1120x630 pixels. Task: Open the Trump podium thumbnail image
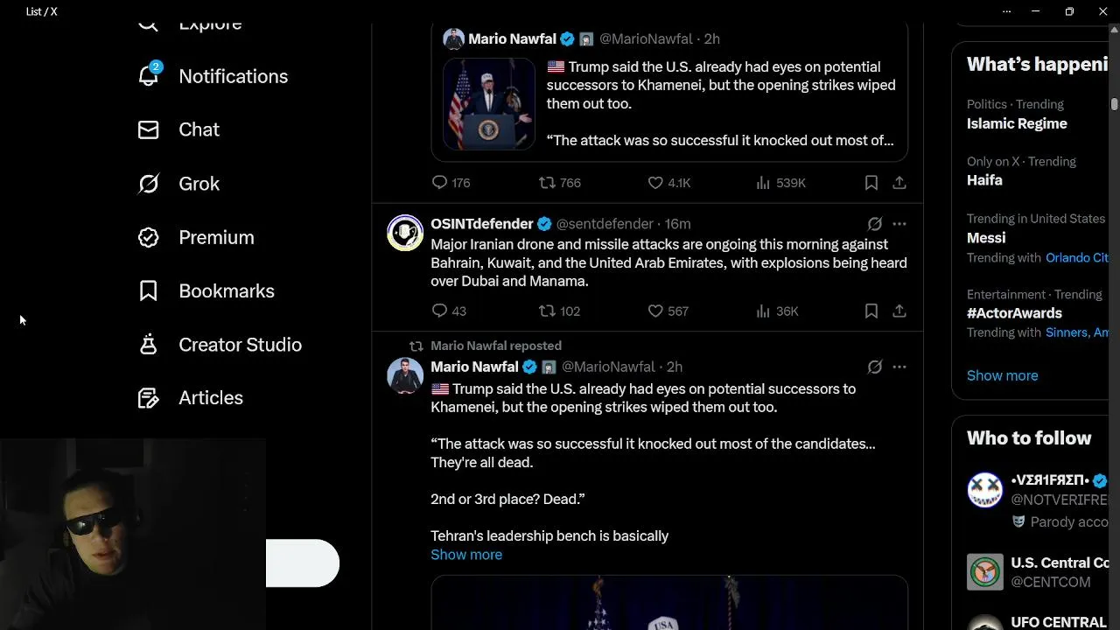tap(488, 104)
